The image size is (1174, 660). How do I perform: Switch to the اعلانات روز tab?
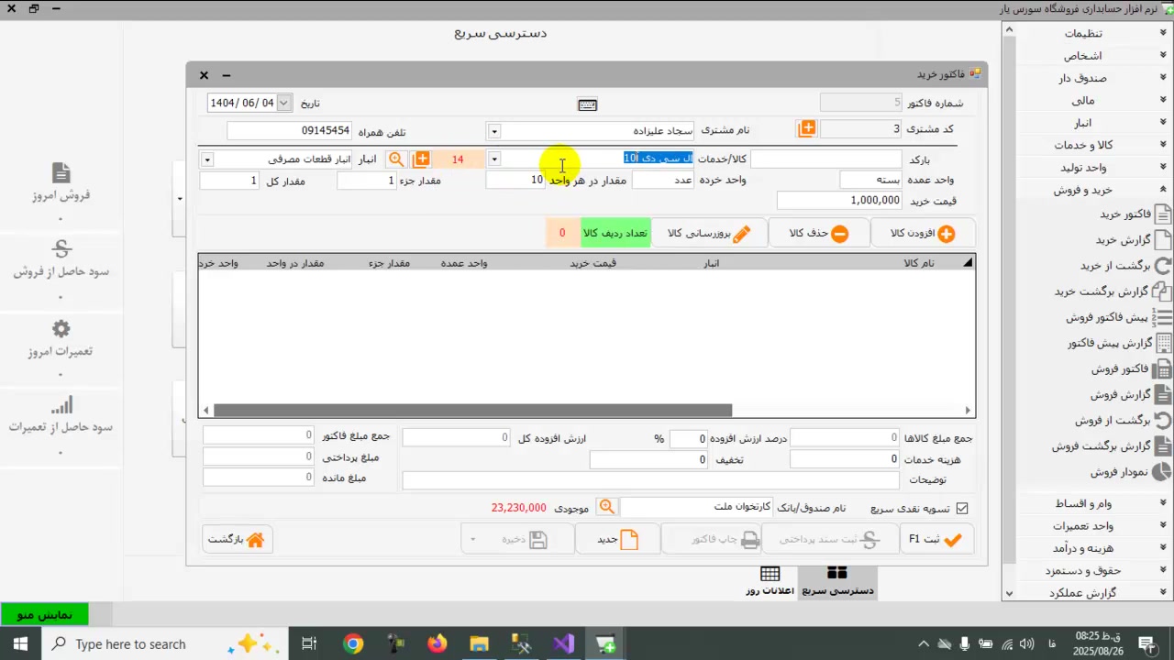pos(770,581)
